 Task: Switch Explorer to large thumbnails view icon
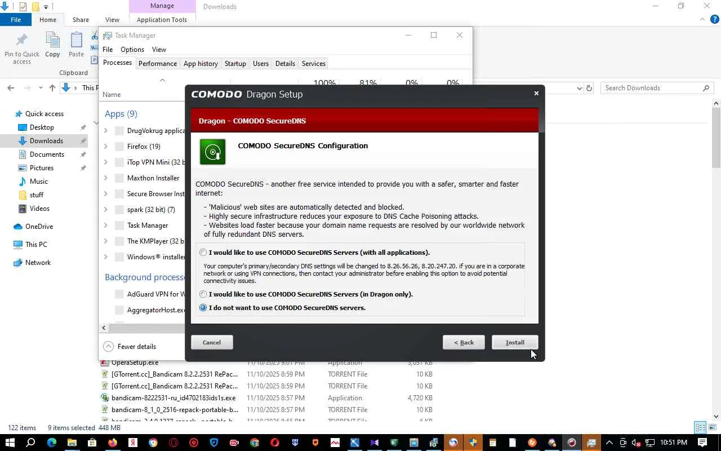[711, 427]
